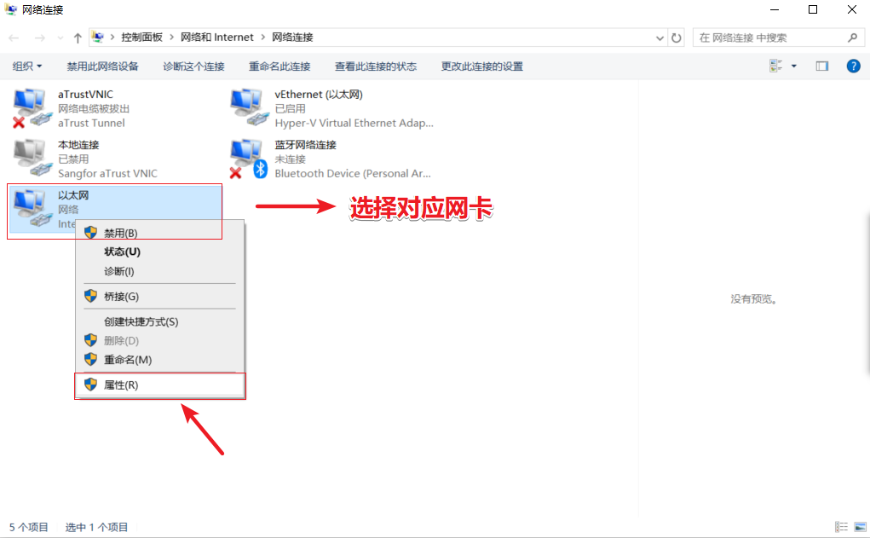Expand the change view options dropdown arrow
Image resolution: width=870 pixels, height=538 pixels.
[x=794, y=66]
